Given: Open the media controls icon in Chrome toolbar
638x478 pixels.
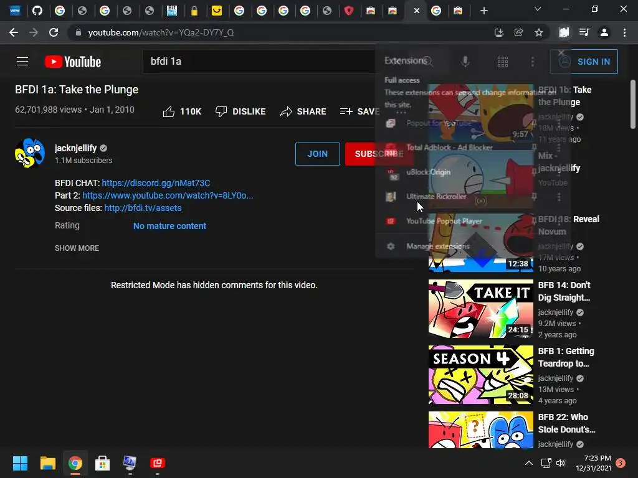Looking at the screenshot, I should (x=584, y=32).
